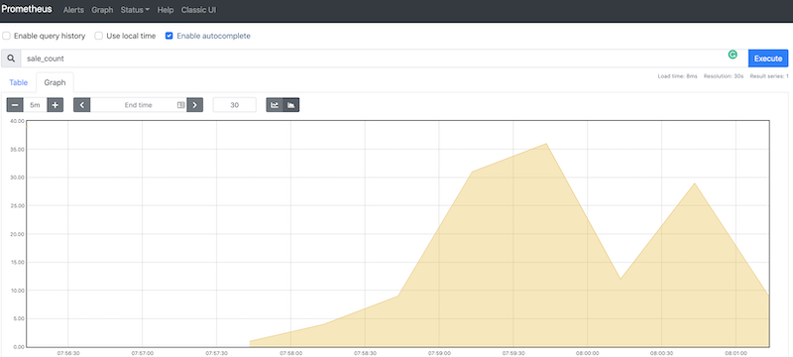The height and width of the screenshot is (357, 793).
Task: Open the Status dropdown menu
Action: coord(135,10)
